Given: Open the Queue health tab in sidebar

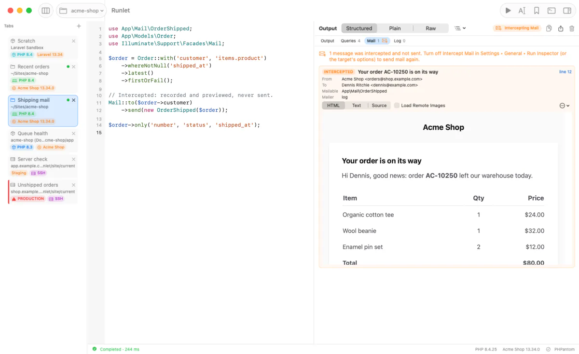Looking at the screenshot, I should (42, 140).
